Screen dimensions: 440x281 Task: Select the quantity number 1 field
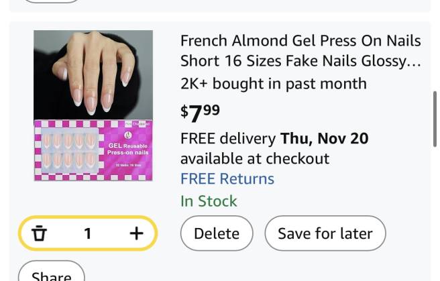tap(87, 233)
